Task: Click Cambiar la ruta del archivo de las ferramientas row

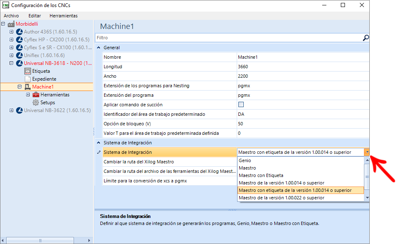Action: click(x=170, y=171)
